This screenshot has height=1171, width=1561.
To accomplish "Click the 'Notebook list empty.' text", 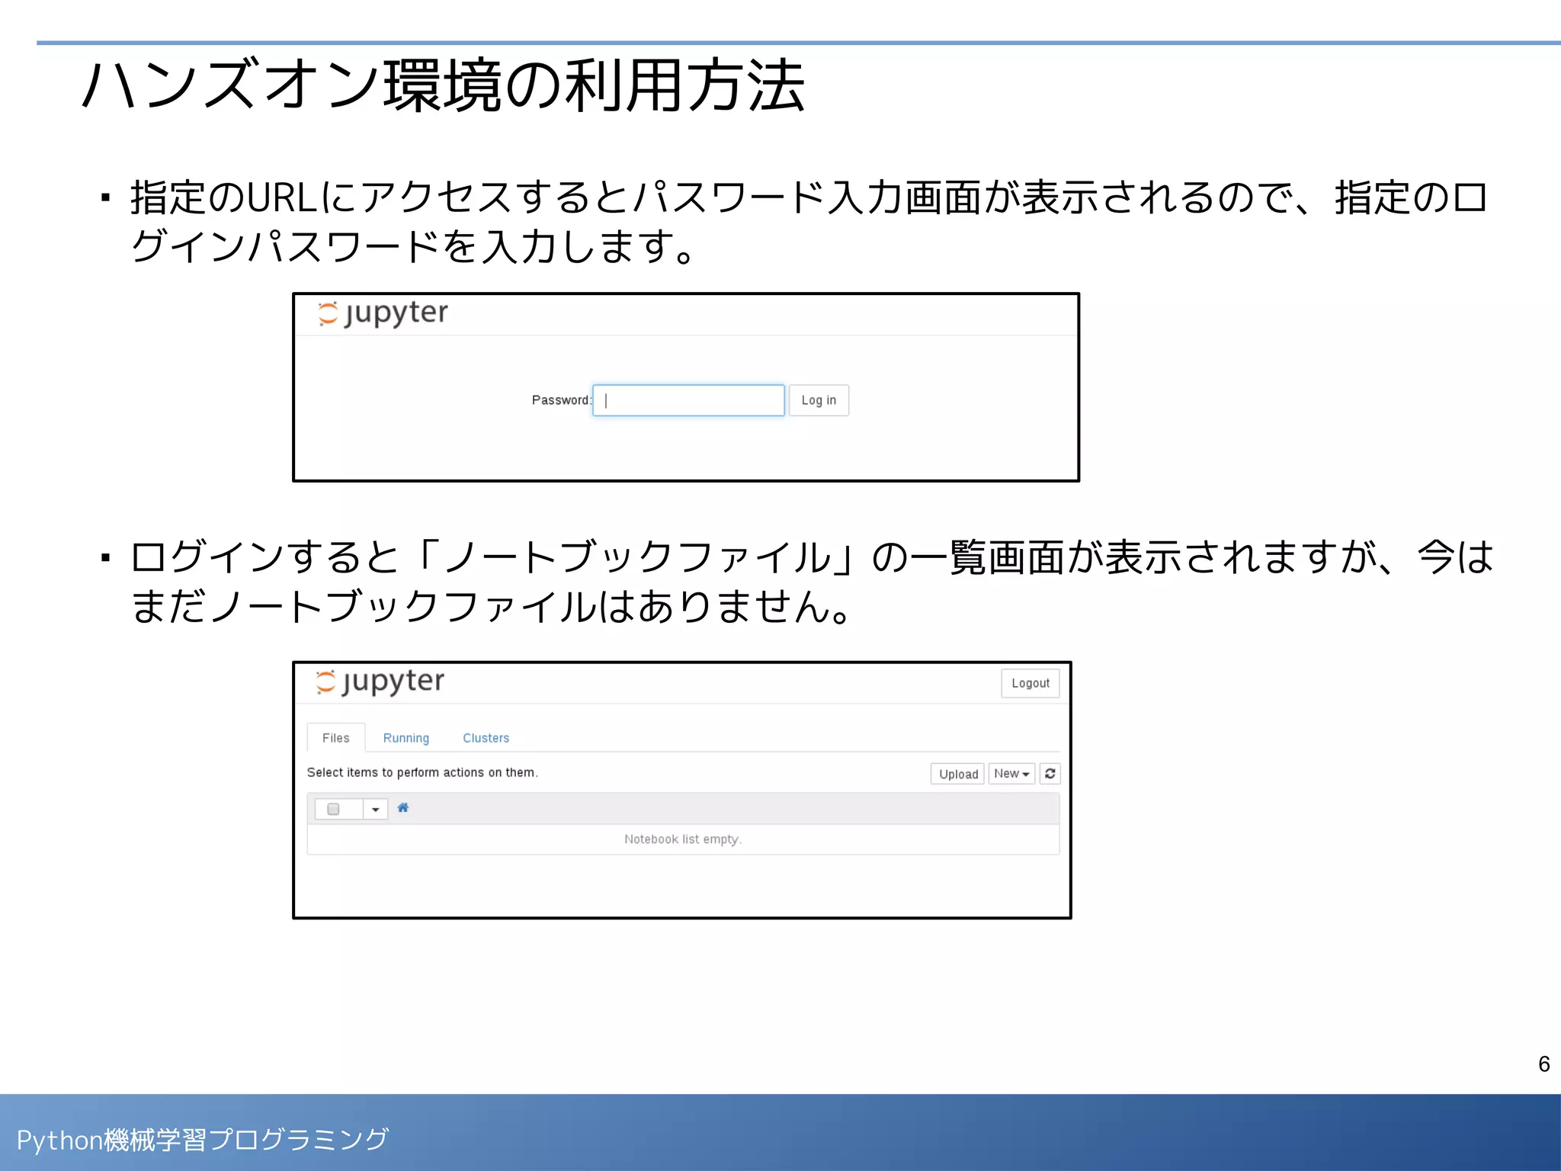I will 683,839.
